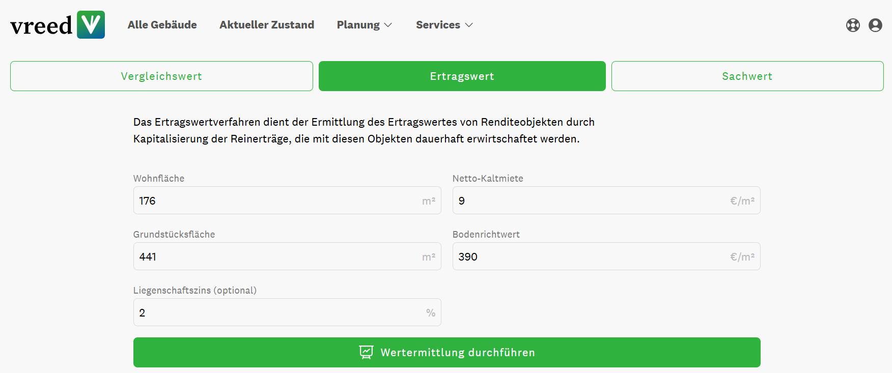Go to Aktueller Zustand page
Screen dimensions: 892x373
click(x=267, y=25)
